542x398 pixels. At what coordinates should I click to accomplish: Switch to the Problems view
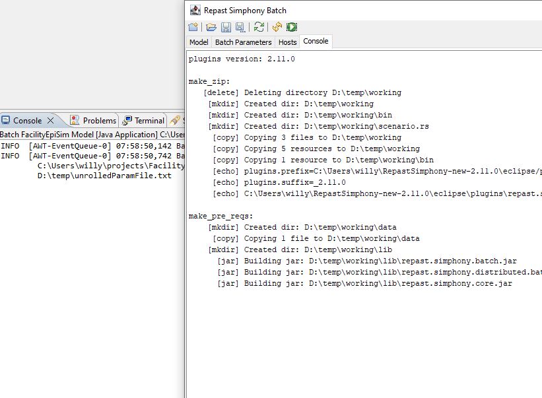[99, 121]
